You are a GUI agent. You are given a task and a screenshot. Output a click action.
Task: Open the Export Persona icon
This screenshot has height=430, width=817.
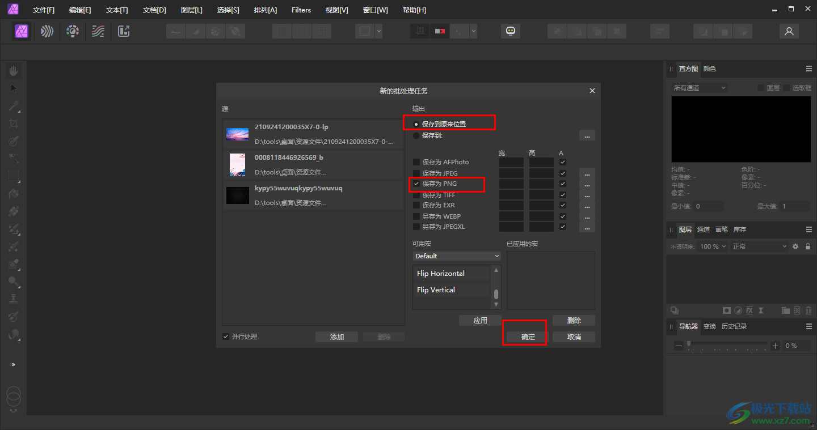pyautogui.click(x=124, y=31)
